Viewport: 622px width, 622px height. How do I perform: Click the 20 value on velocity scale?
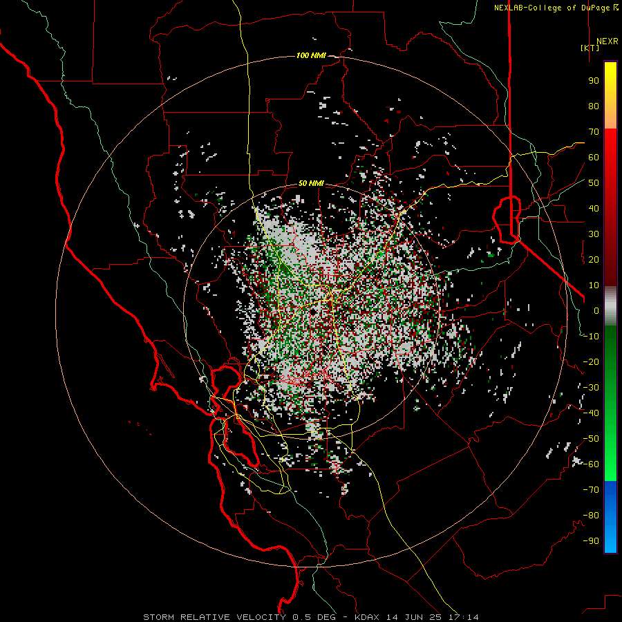(x=594, y=260)
